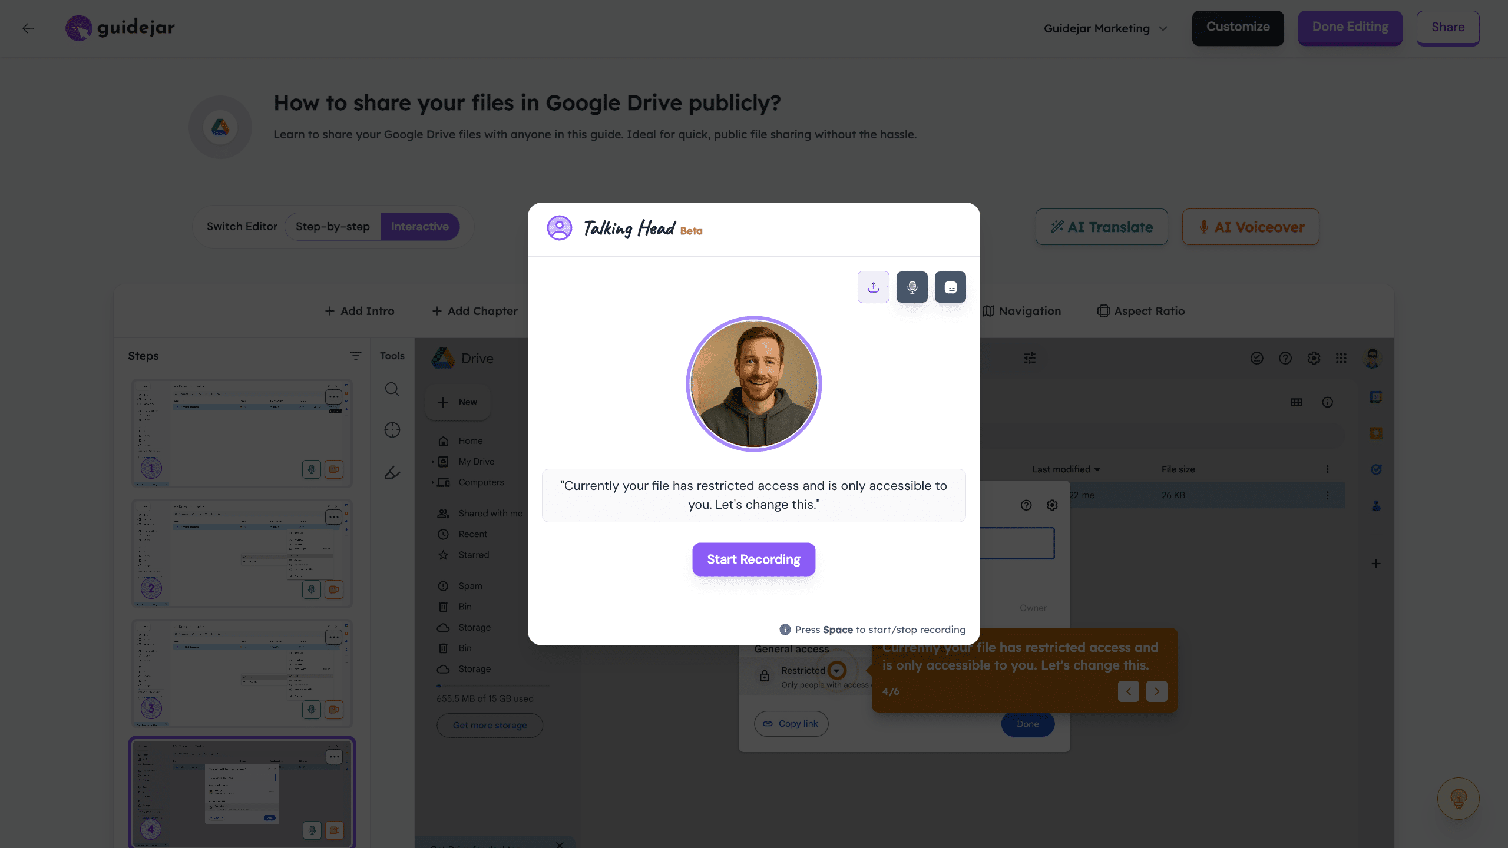Click the steps filter icon beside Steps heading
The height and width of the screenshot is (848, 1508).
coord(355,356)
